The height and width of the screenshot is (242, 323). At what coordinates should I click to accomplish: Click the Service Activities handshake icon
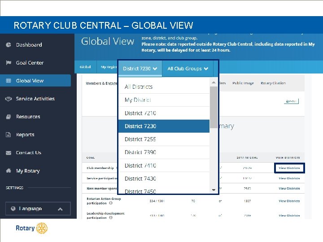click(9, 99)
